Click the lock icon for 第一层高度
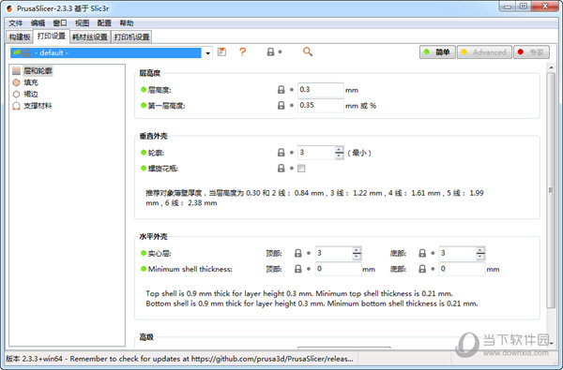The image size is (563, 370). pos(281,106)
